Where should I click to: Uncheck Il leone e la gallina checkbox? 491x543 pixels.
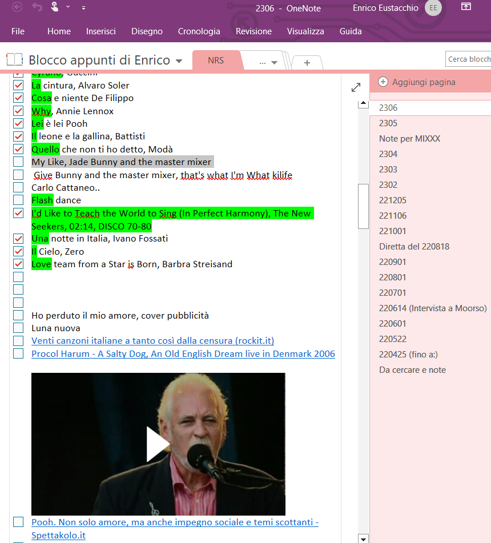18,136
